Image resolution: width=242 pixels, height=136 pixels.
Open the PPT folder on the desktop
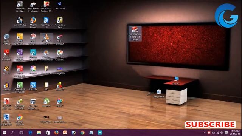tap(47, 87)
